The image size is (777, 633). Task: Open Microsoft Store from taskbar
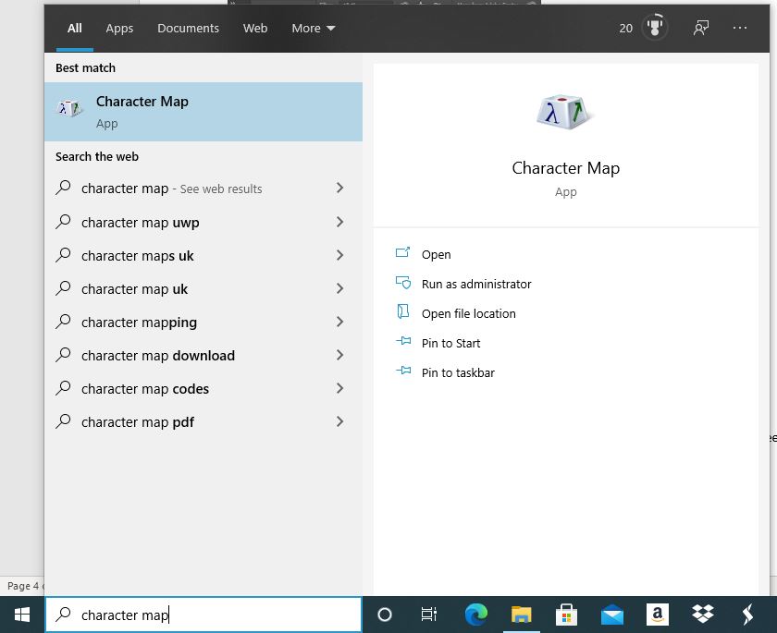click(566, 615)
